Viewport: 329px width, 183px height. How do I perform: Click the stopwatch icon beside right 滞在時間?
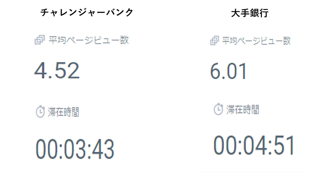click(x=218, y=109)
